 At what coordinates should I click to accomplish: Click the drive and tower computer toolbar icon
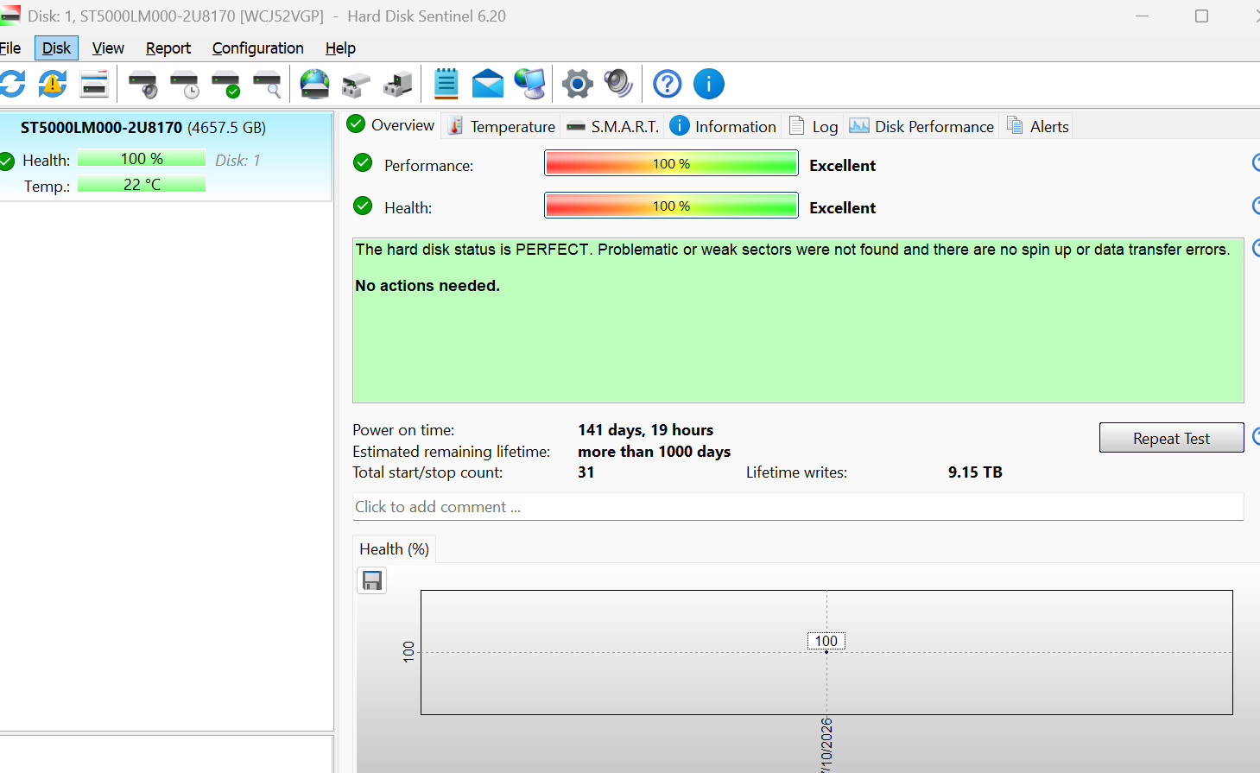pyautogui.click(x=397, y=85)
